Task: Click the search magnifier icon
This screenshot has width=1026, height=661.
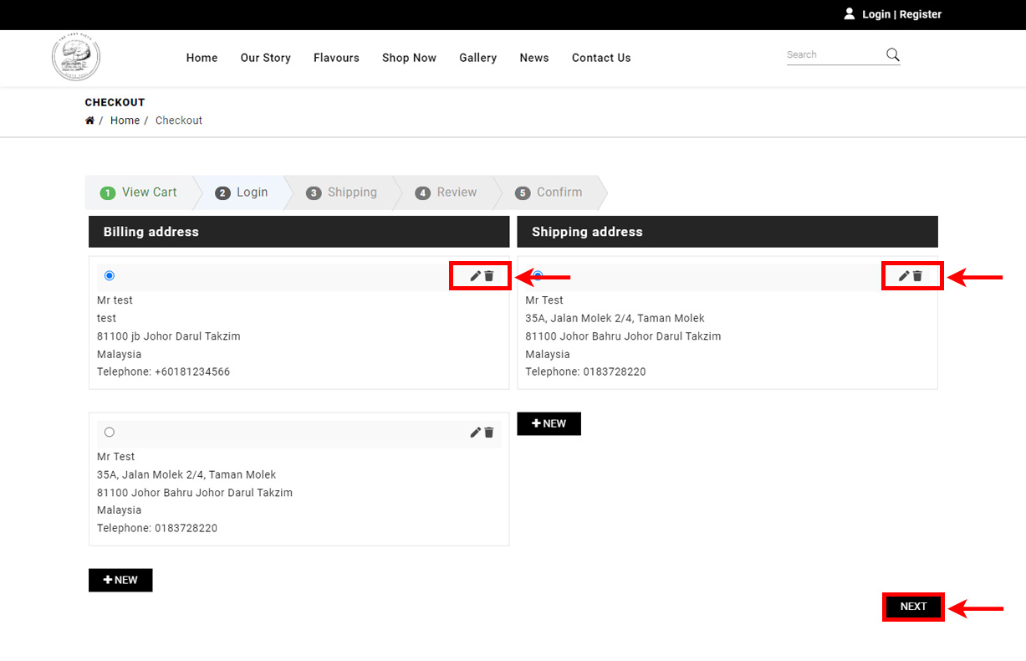Action: tap(893, 55)
